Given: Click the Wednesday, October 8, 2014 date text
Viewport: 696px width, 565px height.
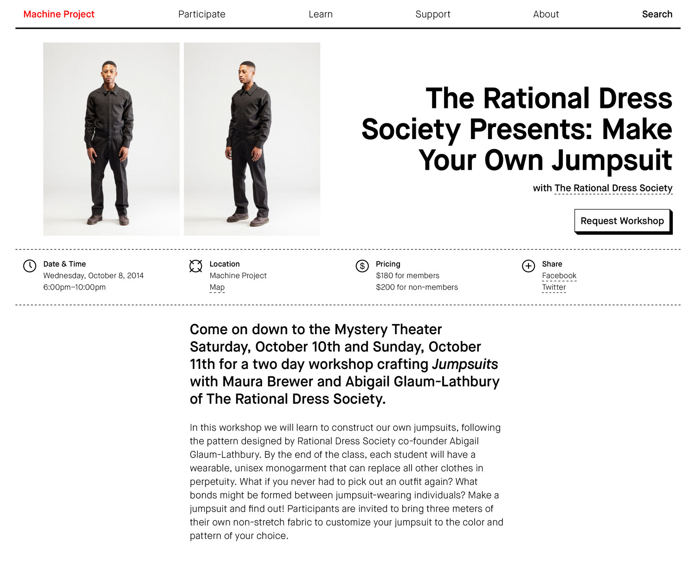Looking at the screenshot, I should point(93,276).
